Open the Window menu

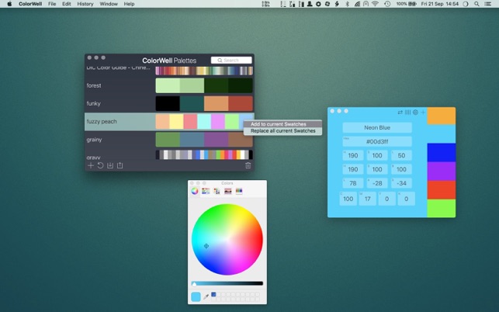[109, 4]
